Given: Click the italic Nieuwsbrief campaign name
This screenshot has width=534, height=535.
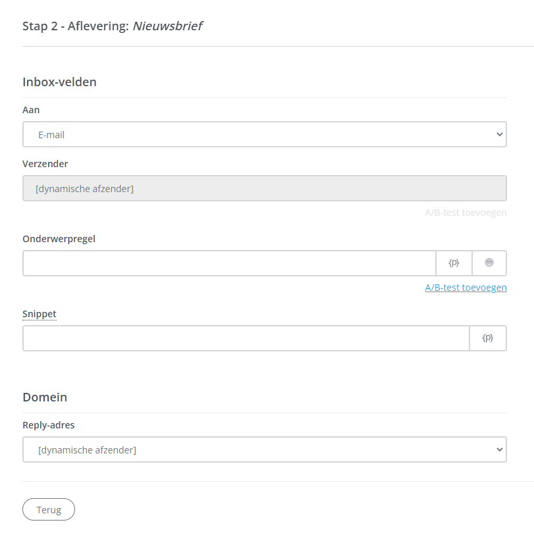Looking at the screenshot, I should (167, 26).
